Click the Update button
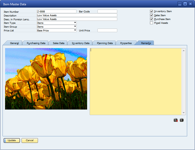Screen dimensions: 195x150 (12, 140)
